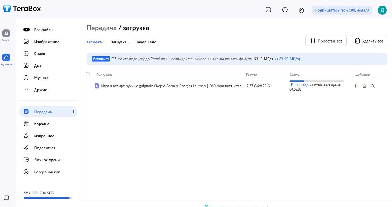Click the Статус column header

295,74
